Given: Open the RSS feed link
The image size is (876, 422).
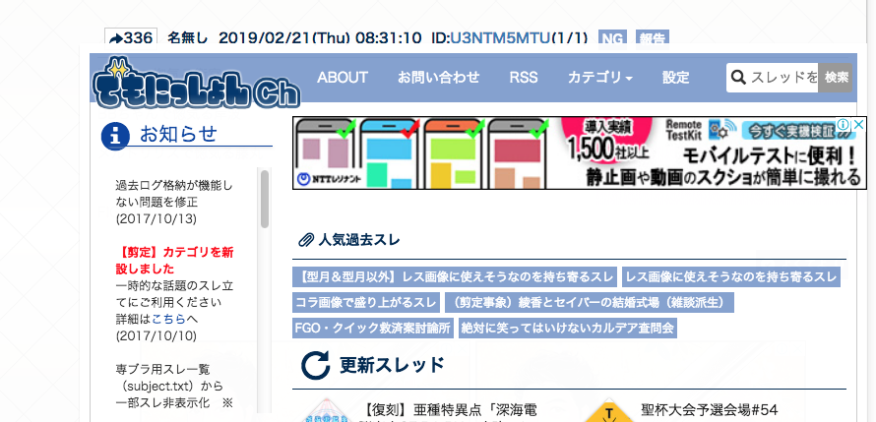Looking at the screenshot, I should coord(524,77).
